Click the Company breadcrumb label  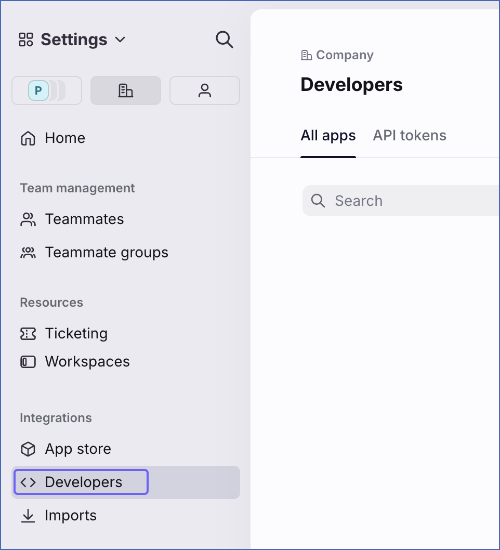[x=344, y=55]
